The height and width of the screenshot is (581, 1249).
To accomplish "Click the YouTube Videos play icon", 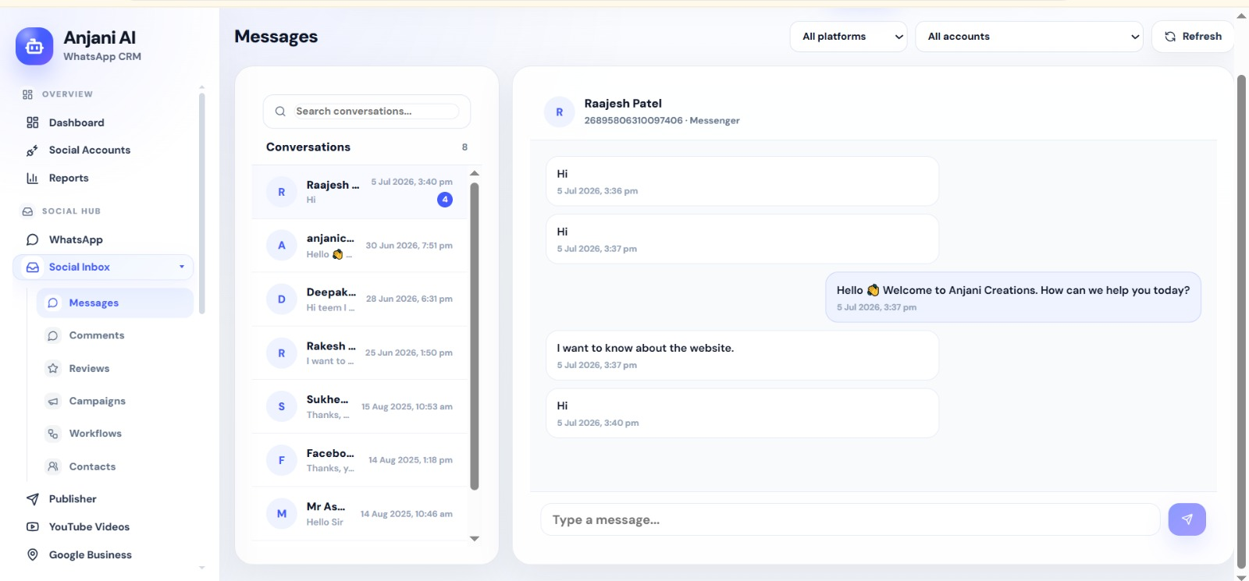I will tap(32, 527).
